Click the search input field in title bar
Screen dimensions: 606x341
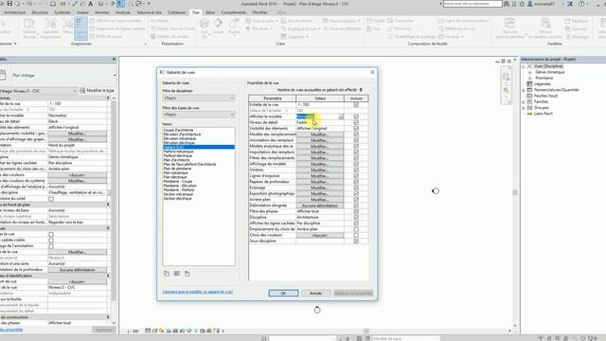[472, 4]
